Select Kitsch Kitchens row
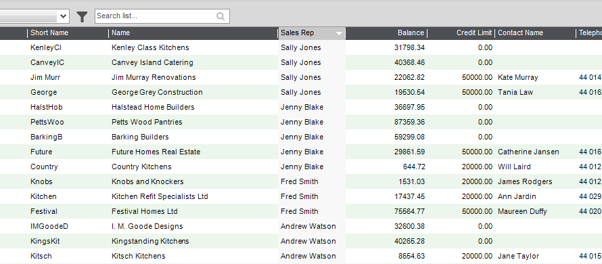This screenshot has width=602, height=264. coord(301,256)
